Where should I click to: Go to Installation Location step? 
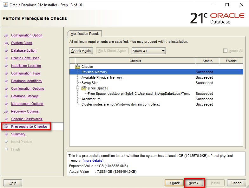(x=26, y=66)
